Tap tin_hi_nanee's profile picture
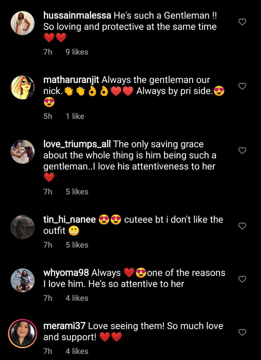 22,227
